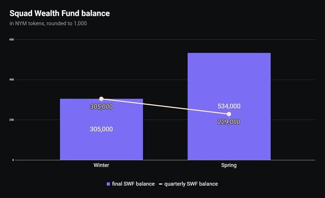Select the 'quarterly SWF balance' legend label
The height and width of the screenshot is (198, 325).
(x=191, y=184)
